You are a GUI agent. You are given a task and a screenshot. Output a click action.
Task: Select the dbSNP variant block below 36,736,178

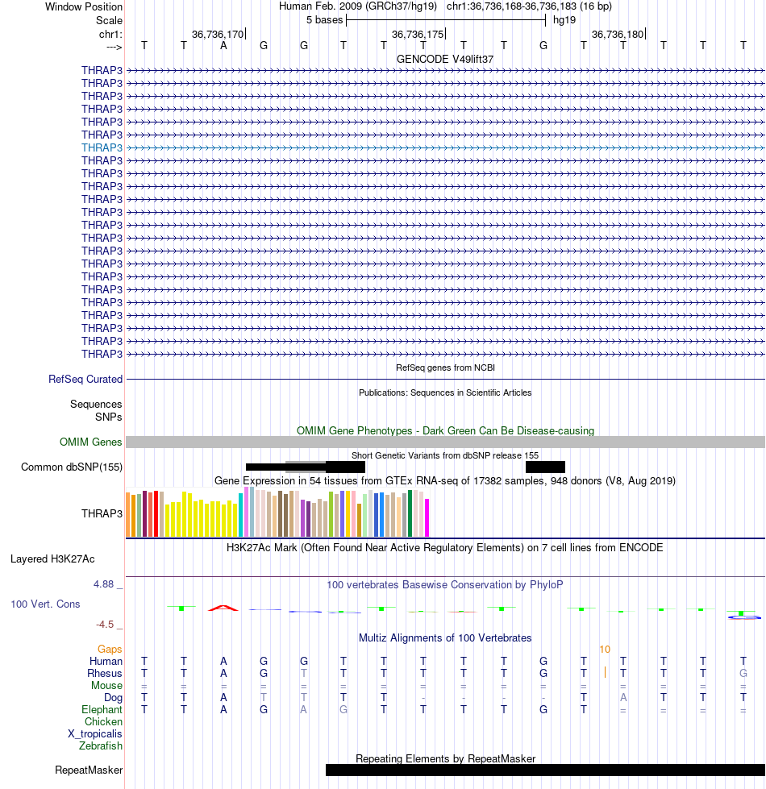[x=545, y=467]
